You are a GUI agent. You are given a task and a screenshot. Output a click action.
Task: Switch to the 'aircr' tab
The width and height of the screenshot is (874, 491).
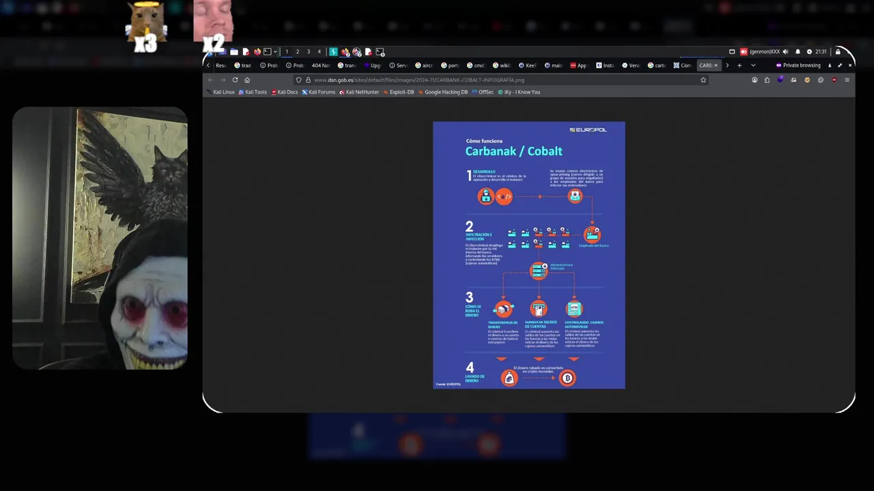click(424, 65)
